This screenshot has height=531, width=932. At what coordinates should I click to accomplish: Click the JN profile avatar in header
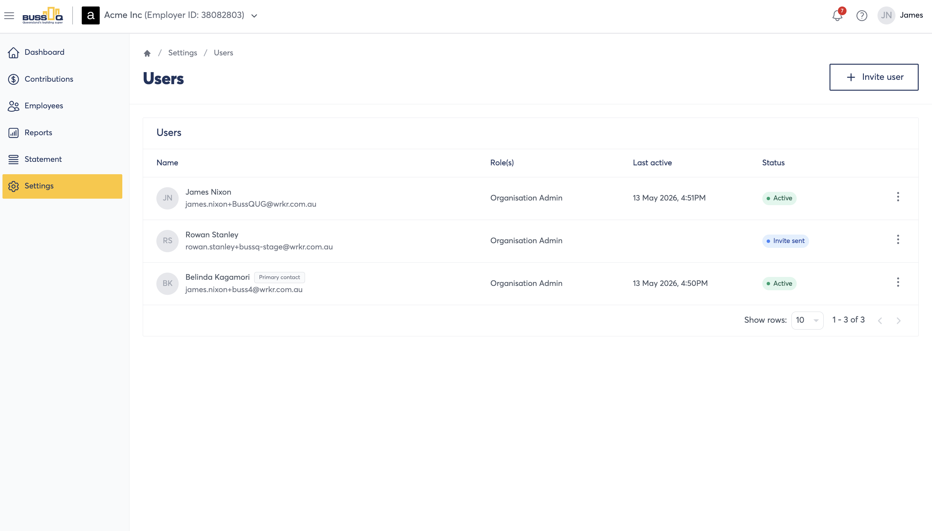(x=886, y=15)
